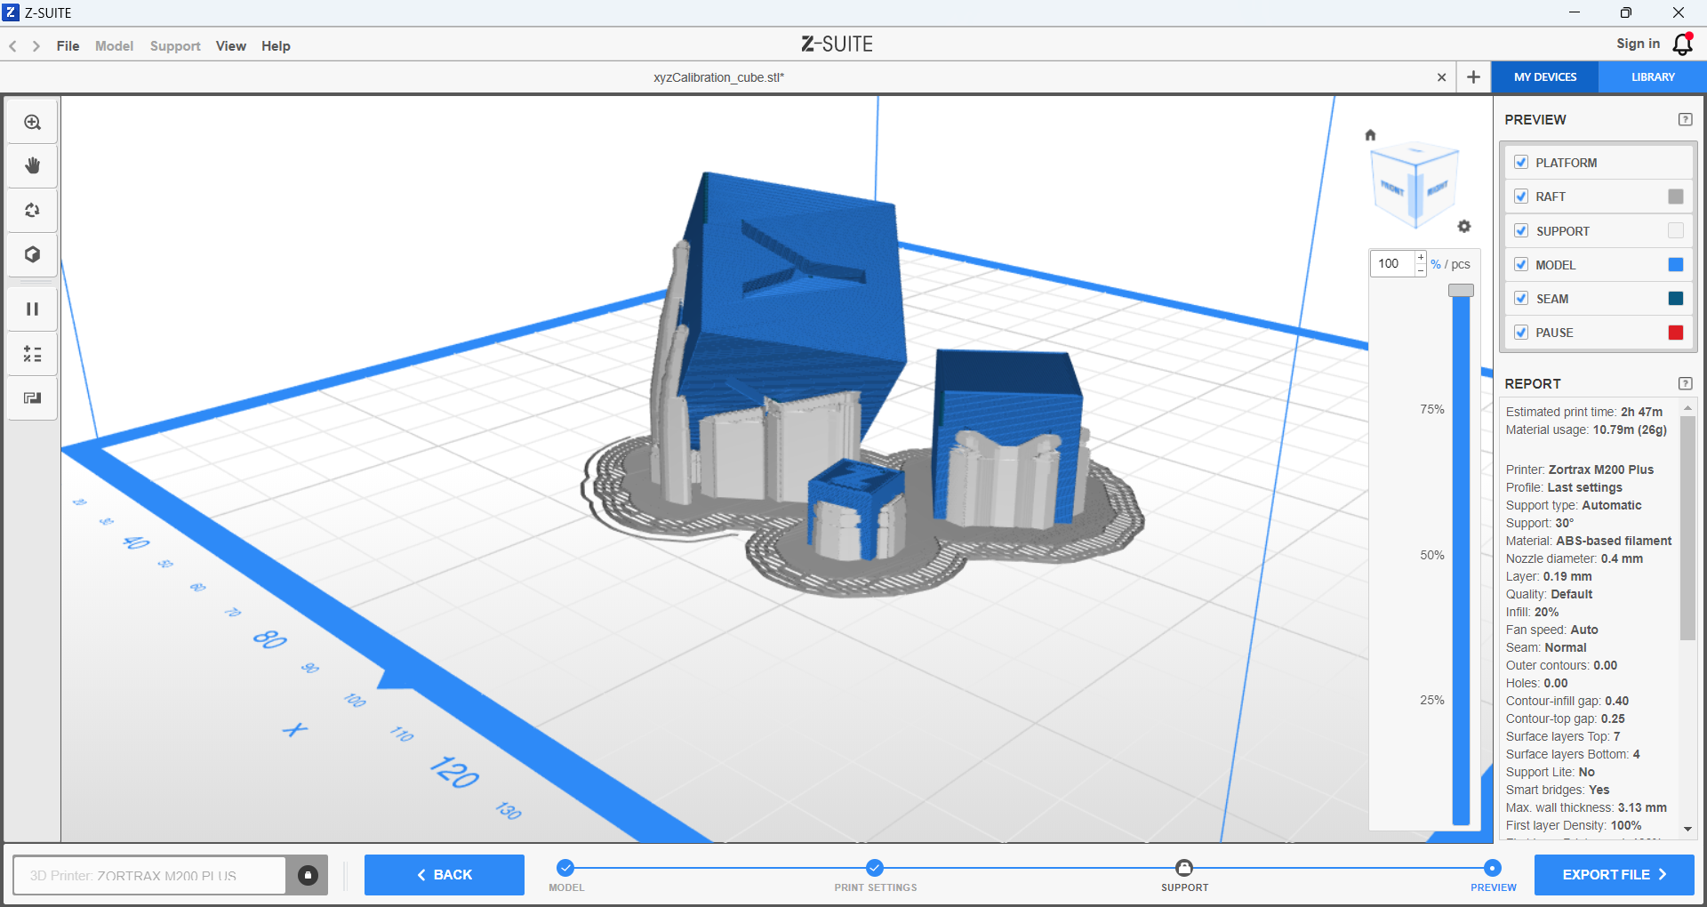Open the View menu

(x=231, y=46)
